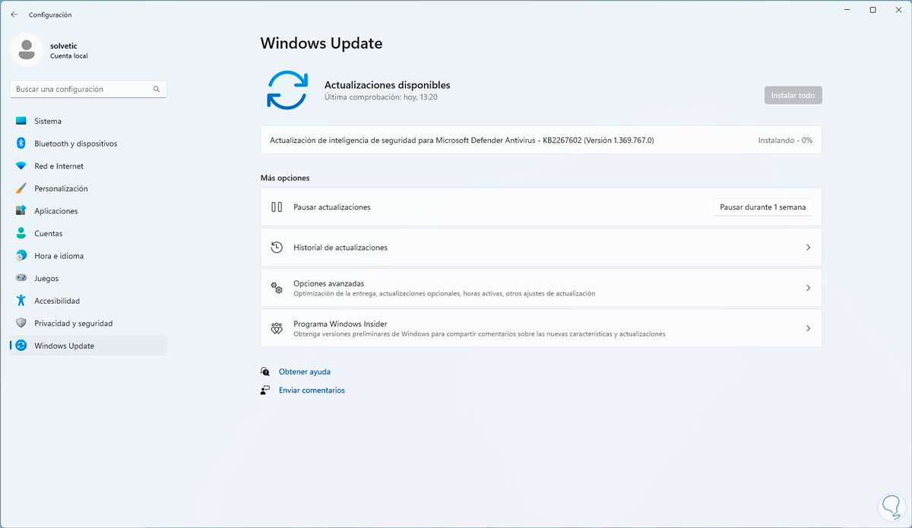Screen dimensions: 912x528
Task: Click the Pausar actualizaciones pause icon
Action: [277, 207]
